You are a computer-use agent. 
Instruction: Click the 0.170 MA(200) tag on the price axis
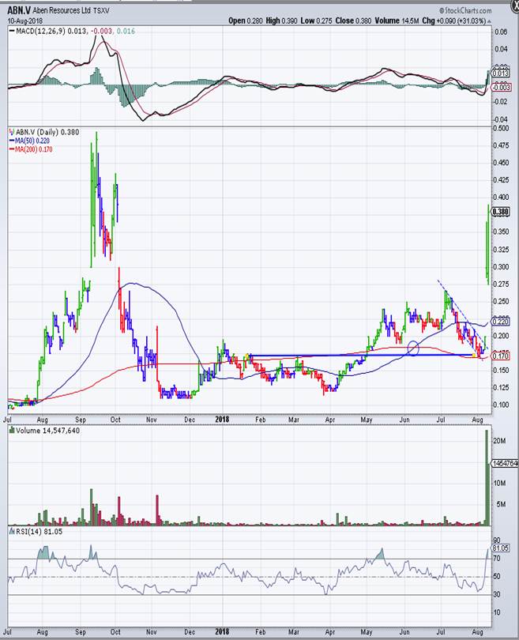click(x=501, y=356)
